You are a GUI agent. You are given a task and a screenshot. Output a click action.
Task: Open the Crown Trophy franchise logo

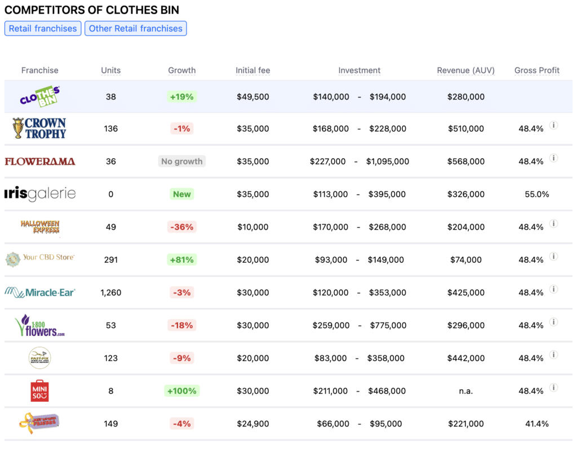coord(39,128)
